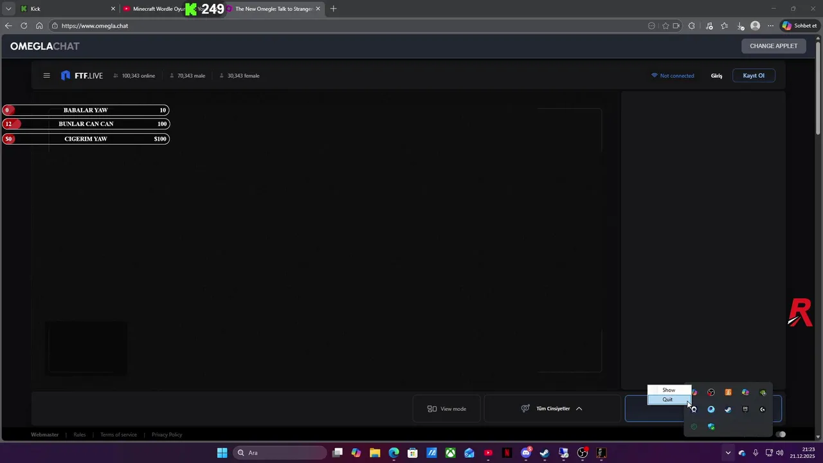Screen dimensions: 823x463
Task: Click the OMEGLACHAT site logo
Action: pos(45,46)
